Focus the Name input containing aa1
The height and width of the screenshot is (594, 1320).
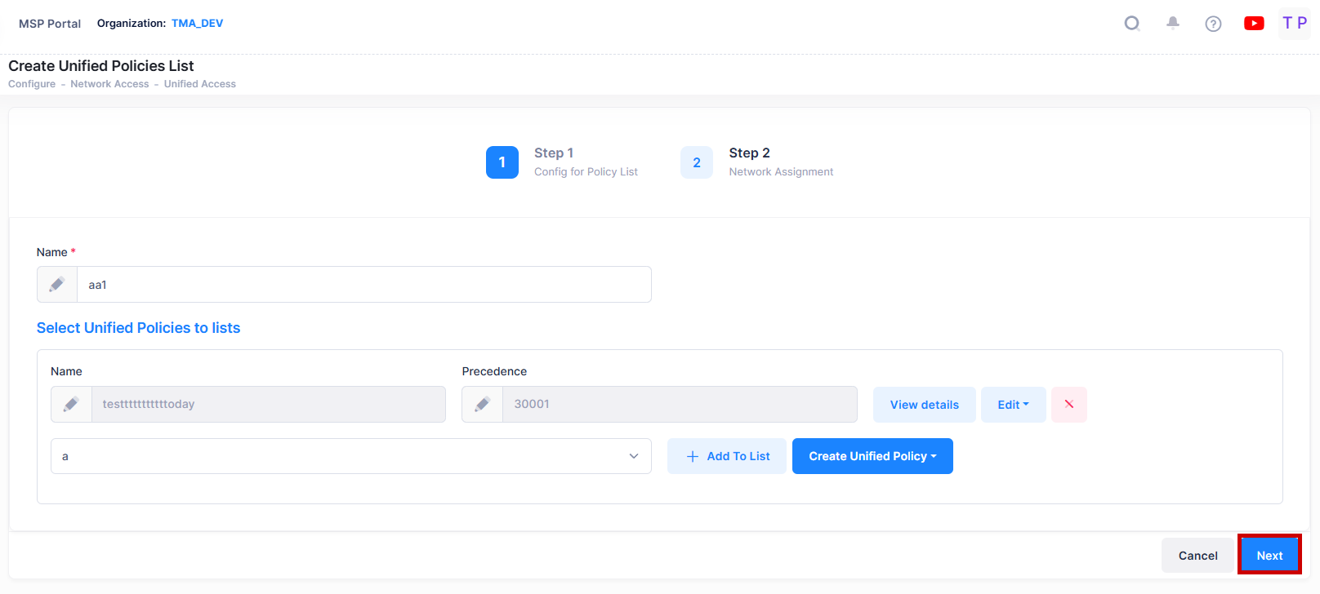pyautogui.click(x=363, y=285)
